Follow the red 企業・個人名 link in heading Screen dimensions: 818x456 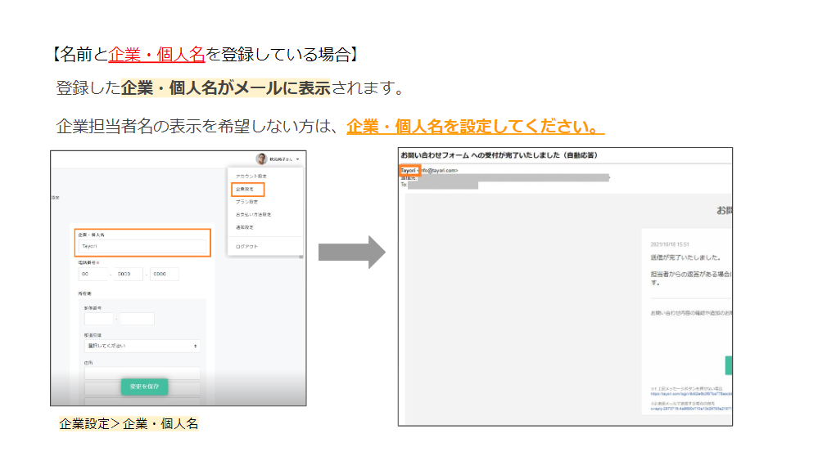tap(156, 54)
